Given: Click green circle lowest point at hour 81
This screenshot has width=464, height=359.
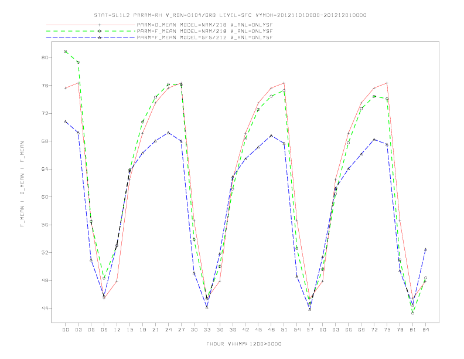Looking at the screenshot, I should point(413,313).
